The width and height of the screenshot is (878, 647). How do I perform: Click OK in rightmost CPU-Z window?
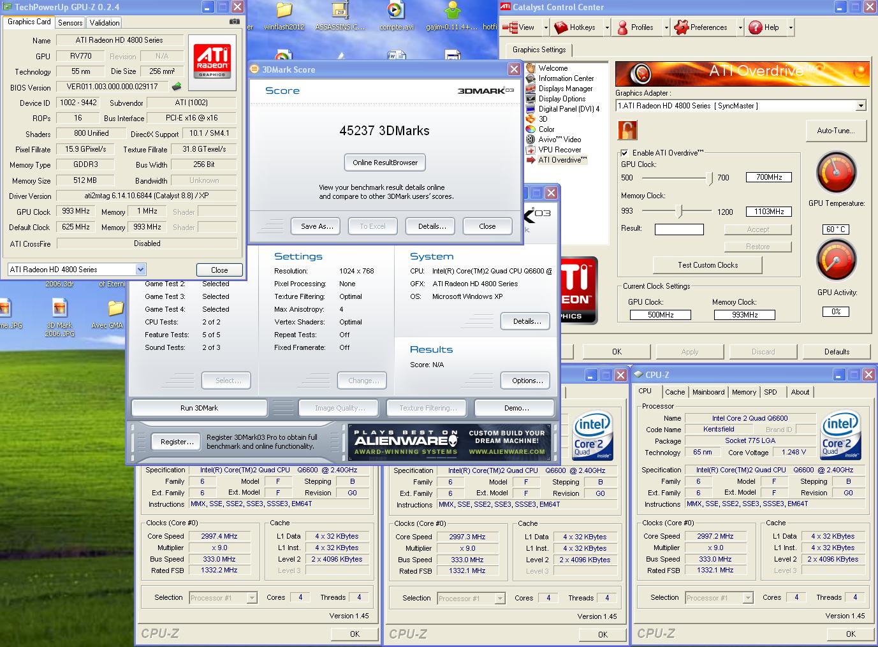click(851, 634)
